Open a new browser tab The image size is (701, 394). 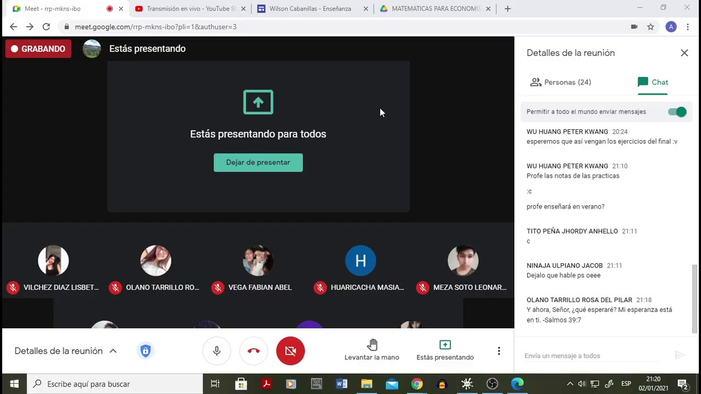click(x=508, y=9)
